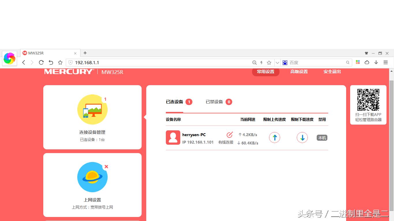
Task: Click the 本机 label on herrysen-PC row
Action: click(x=322, y=138)
